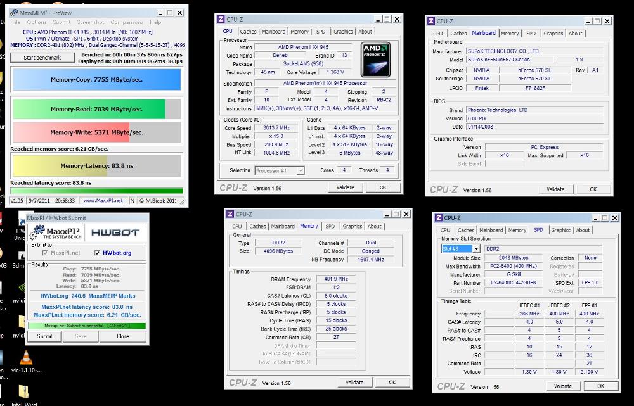Toggle the MaxxPI.net submit checkbox
This screenshot has height=406, width=634.
pos(44,253)
